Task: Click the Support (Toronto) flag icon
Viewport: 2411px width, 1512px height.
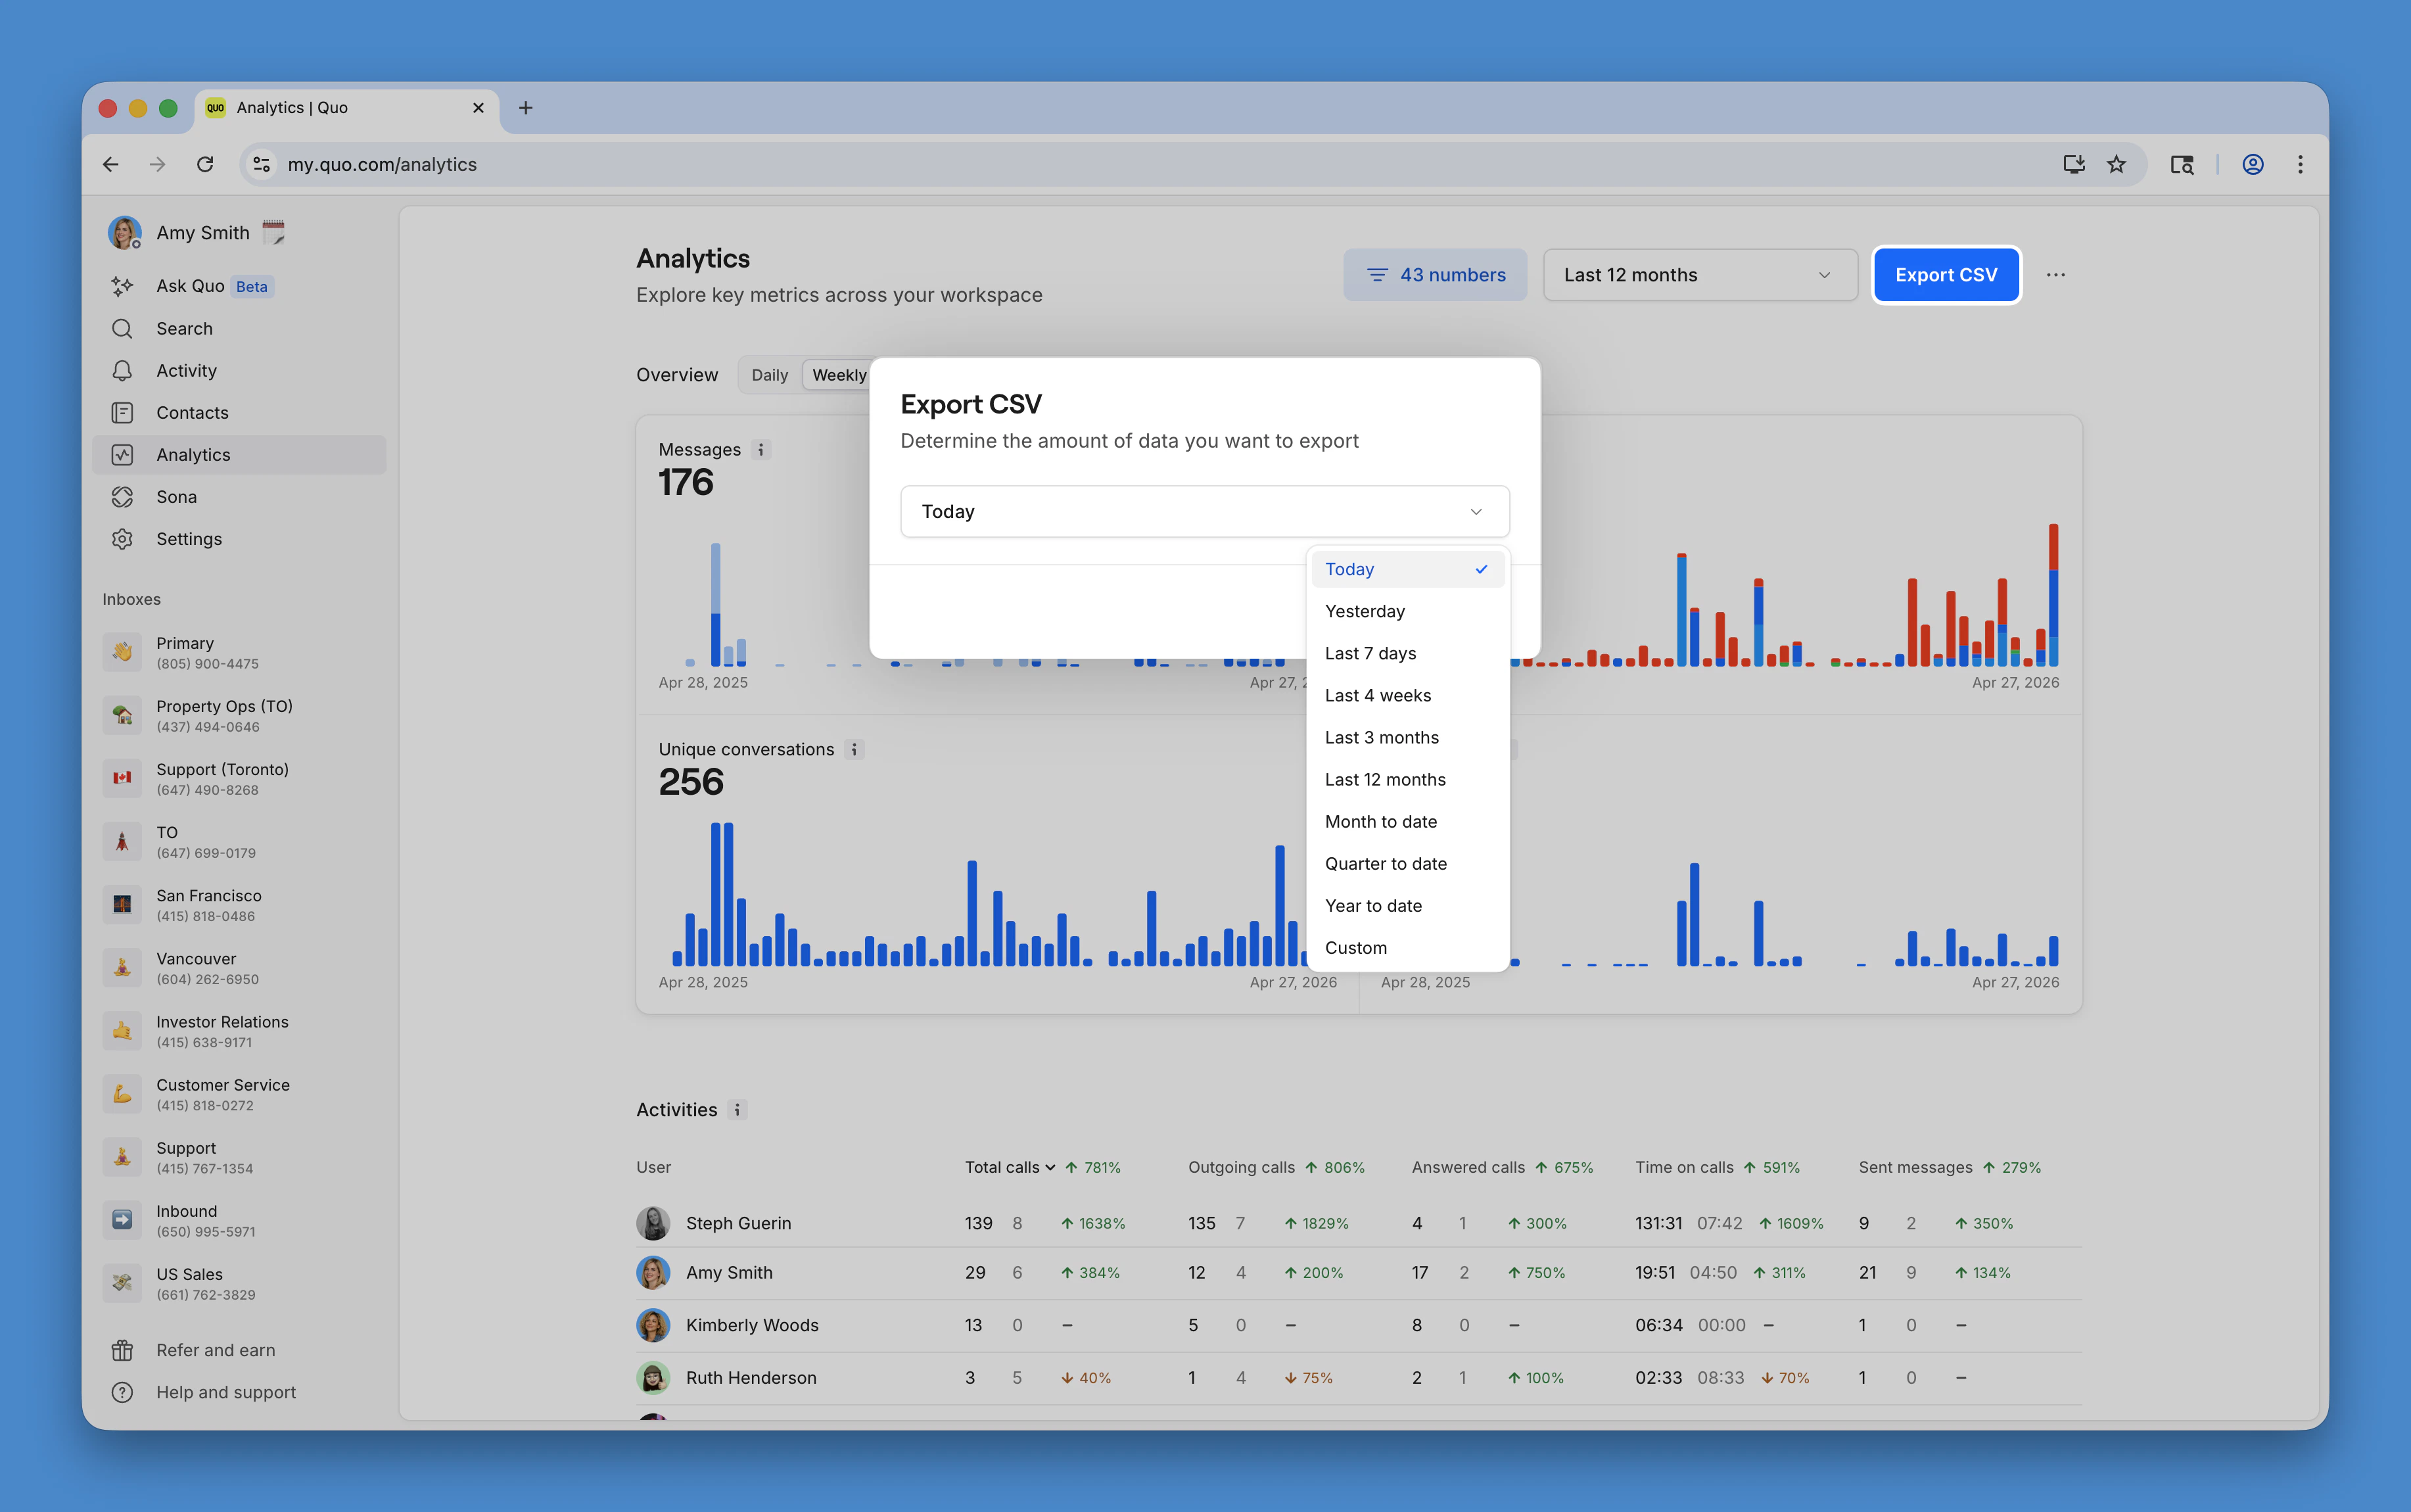Action: (x=122, y=778)
